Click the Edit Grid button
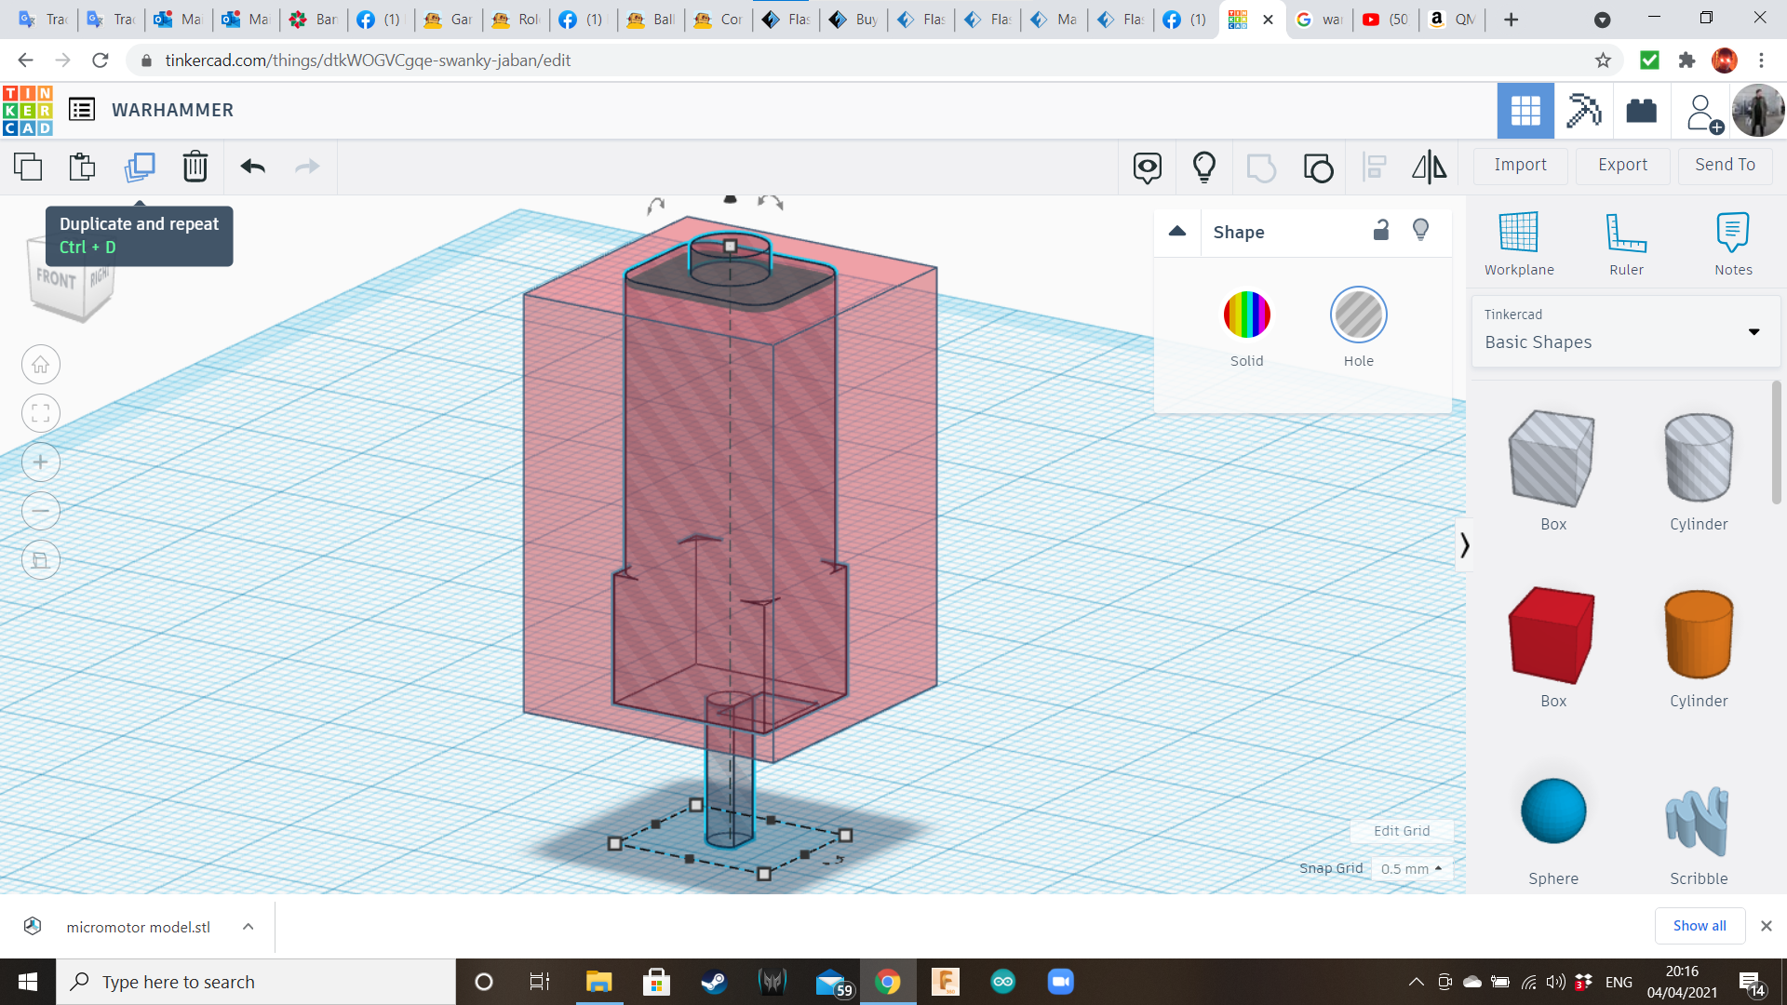Screen dimensions: 1787x1005 [x=1401, y=831]
